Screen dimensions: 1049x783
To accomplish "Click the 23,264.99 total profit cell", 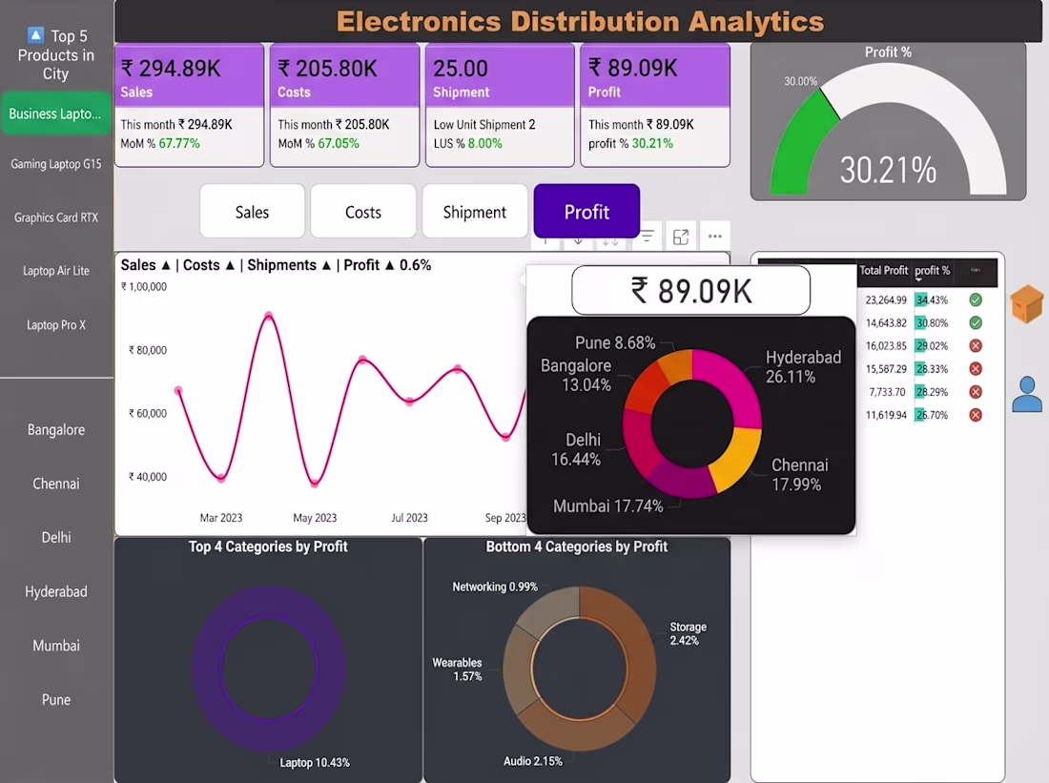I will click(886, 299).
